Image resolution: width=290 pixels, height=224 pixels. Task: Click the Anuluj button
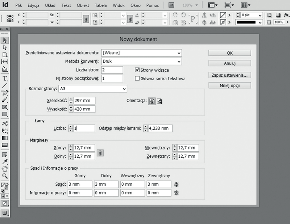pos(230,63)
